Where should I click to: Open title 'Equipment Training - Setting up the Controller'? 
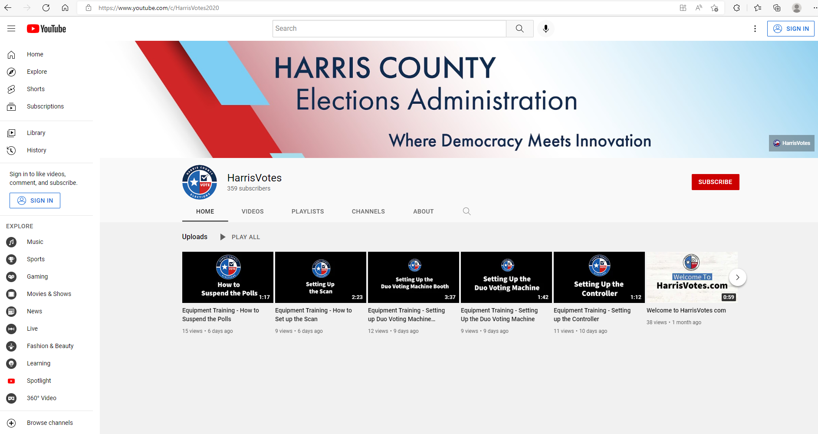coord(592,315)
